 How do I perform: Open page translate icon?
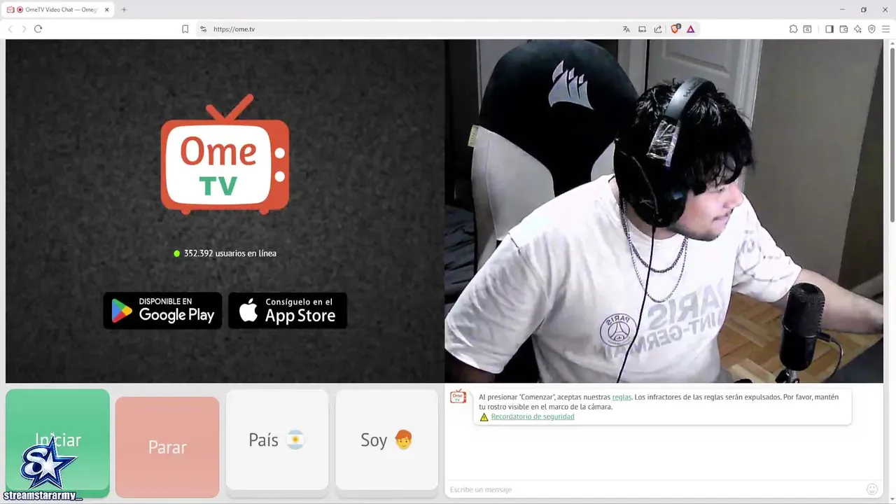(626, 29)
